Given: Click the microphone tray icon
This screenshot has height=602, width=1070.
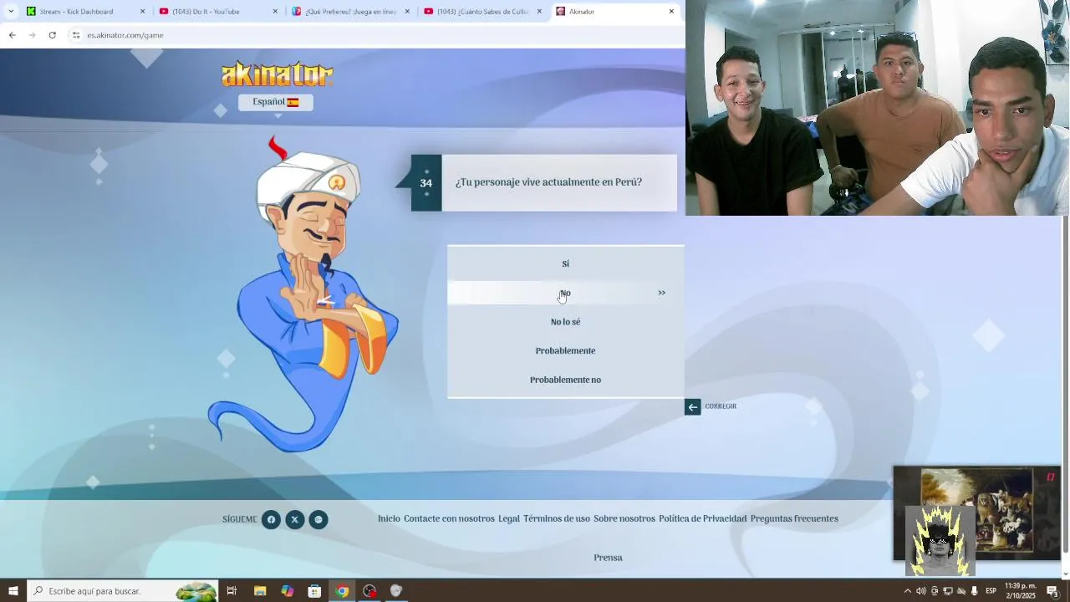Looking at the screenshot, I should (x=974, y=591).
